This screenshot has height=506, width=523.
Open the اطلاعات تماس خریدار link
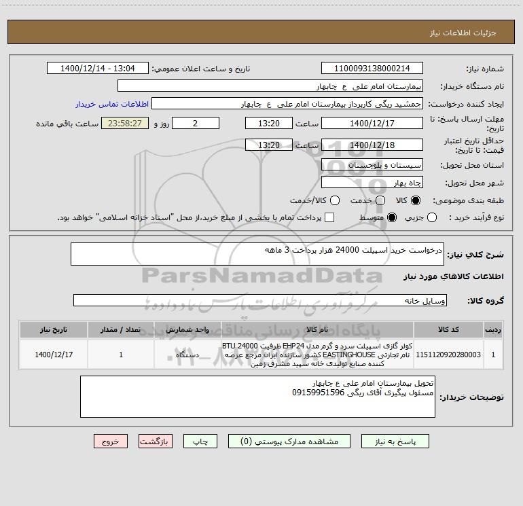tap(112, 104)
